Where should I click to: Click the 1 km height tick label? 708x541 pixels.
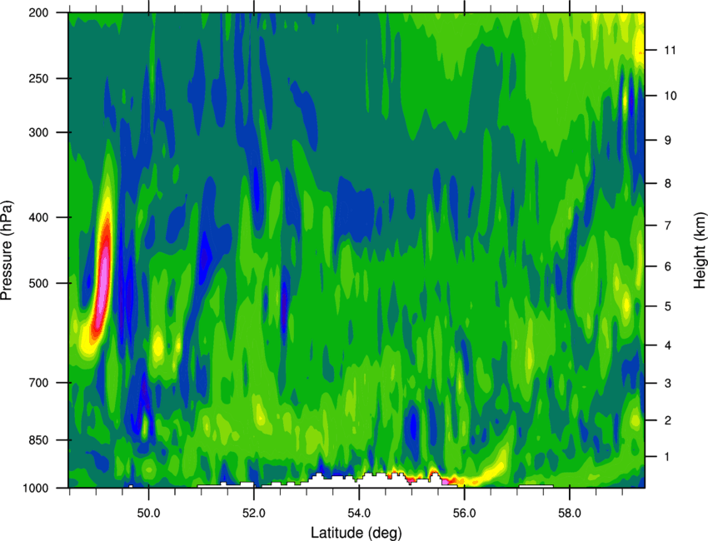(667, 457)
